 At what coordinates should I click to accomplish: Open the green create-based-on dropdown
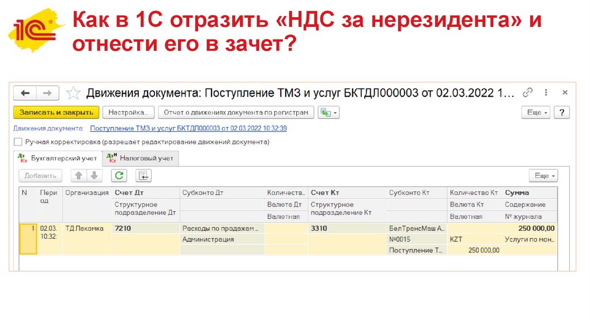328,112
